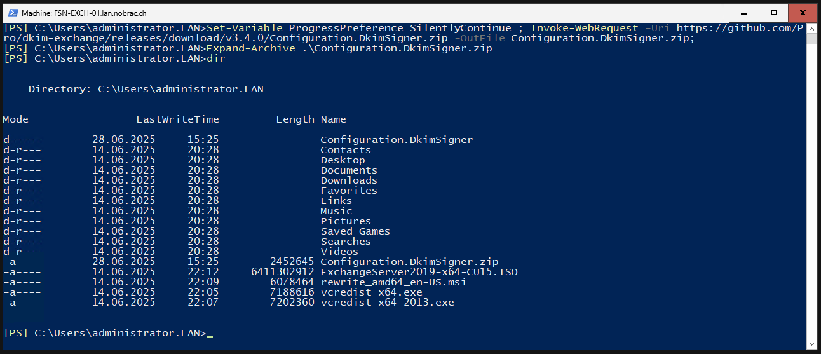Click the Configuration.DkimSigner folder entry
821x354 pixels.
397,140
